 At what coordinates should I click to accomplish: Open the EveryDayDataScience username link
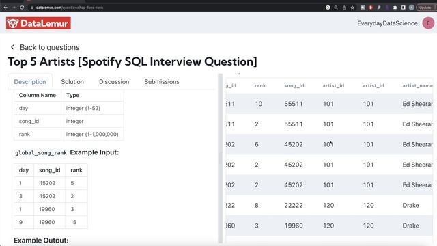(387, 23)
